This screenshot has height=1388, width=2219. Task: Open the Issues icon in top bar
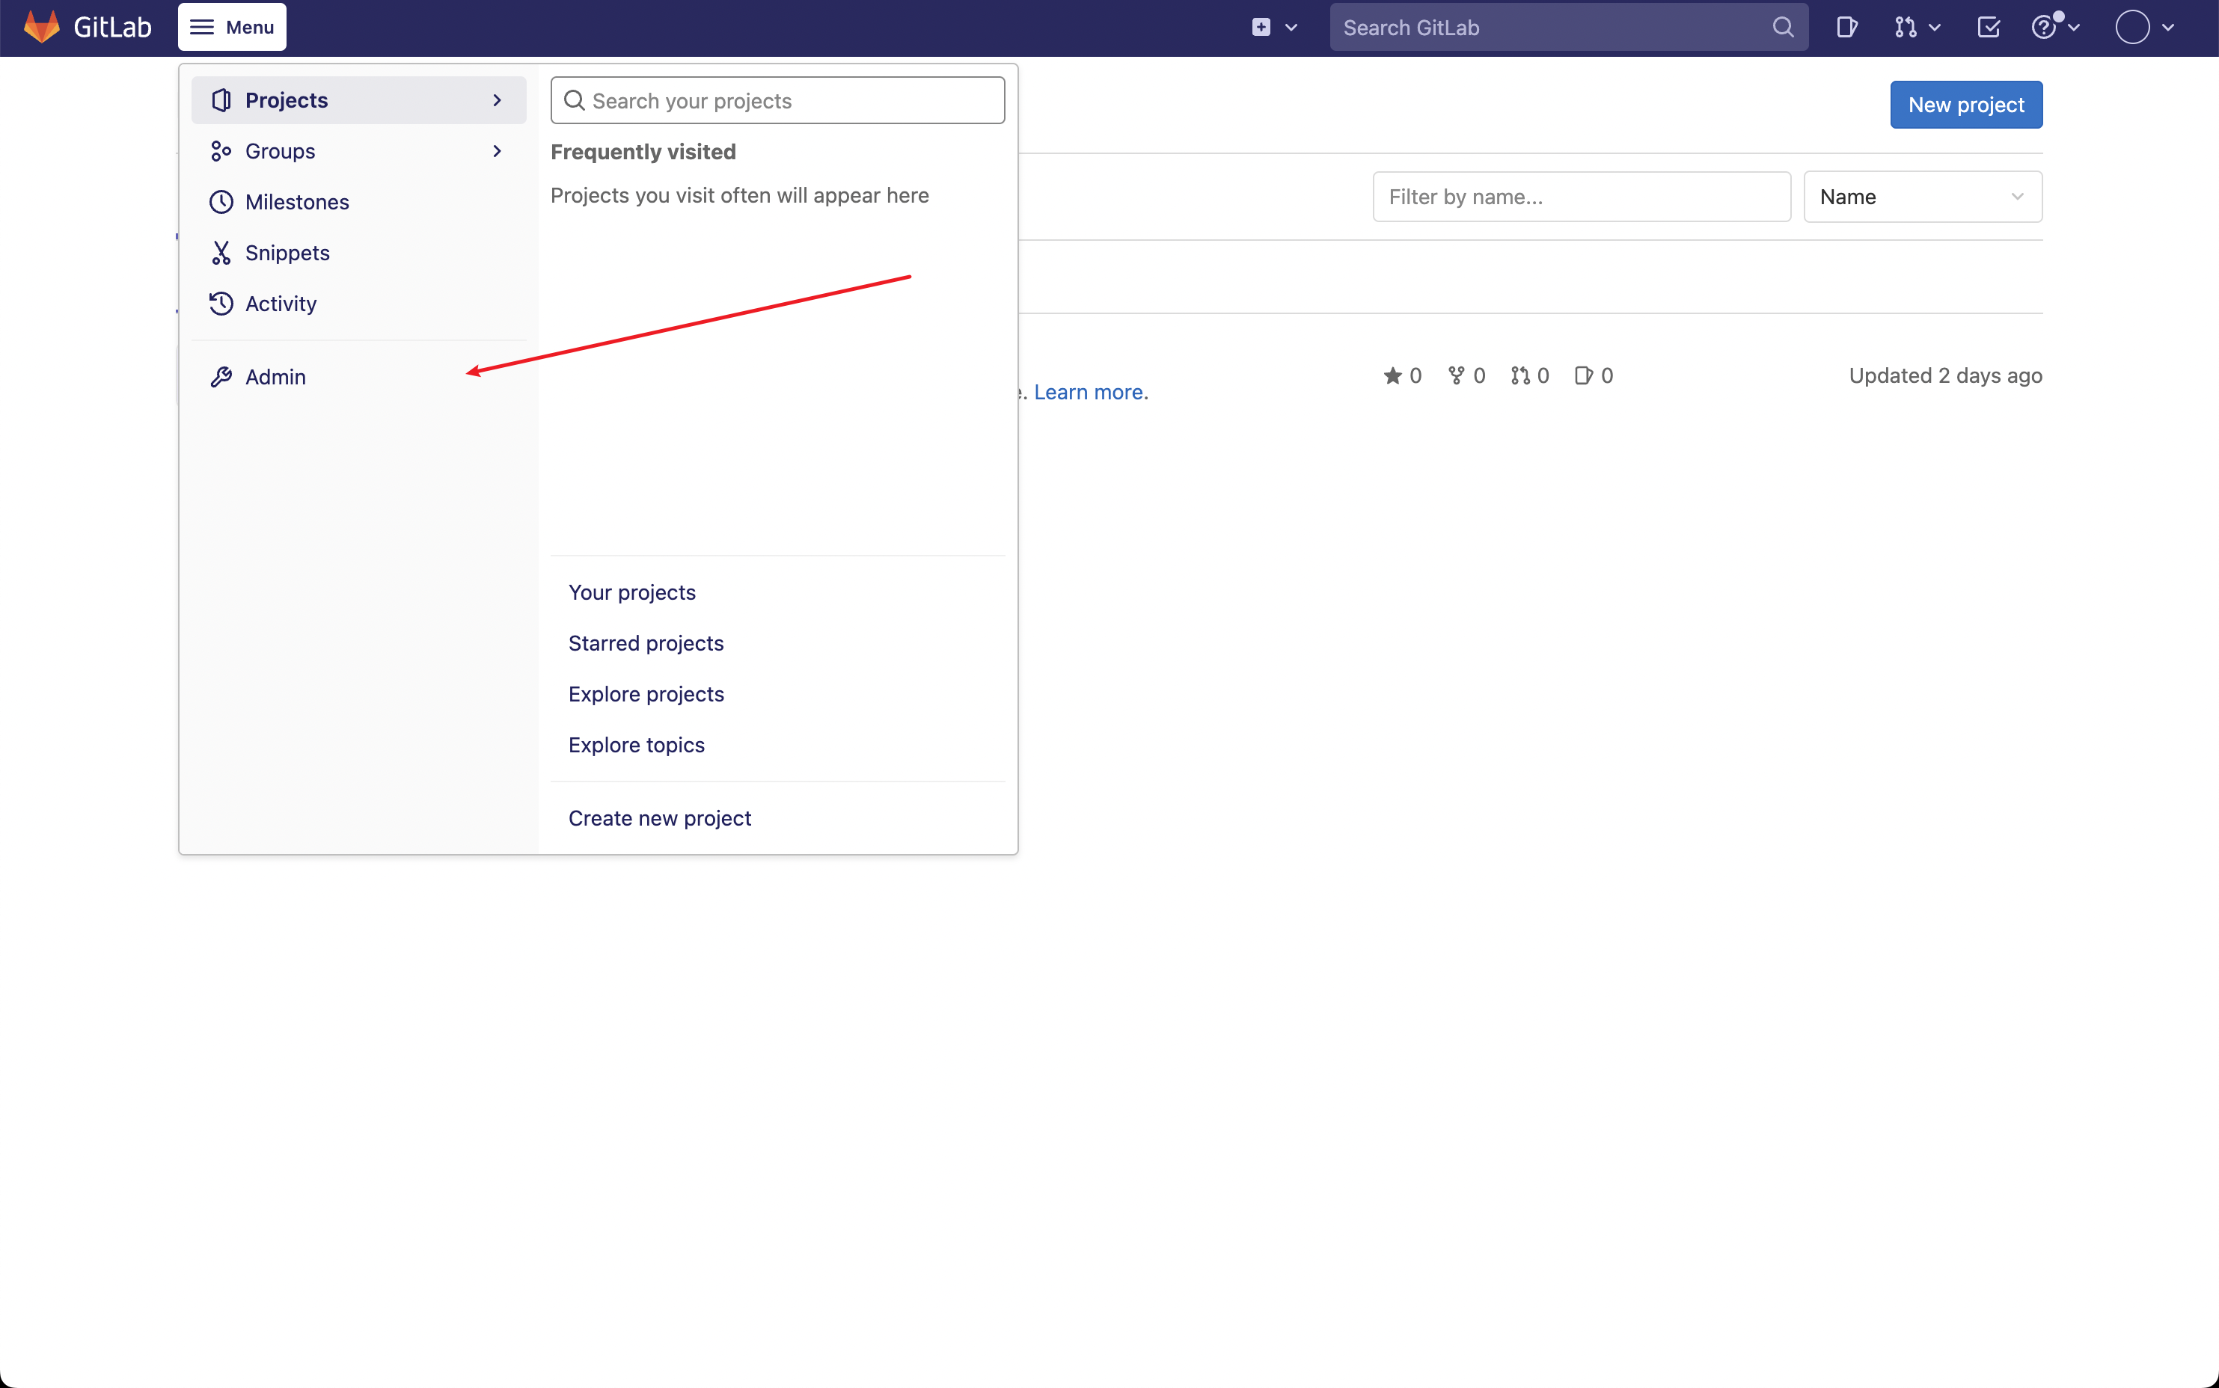tap(1846, 28)
